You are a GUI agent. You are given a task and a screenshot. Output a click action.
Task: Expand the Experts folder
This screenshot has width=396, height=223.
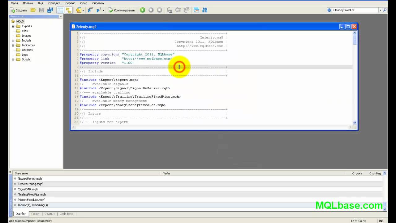coord(13,26)
